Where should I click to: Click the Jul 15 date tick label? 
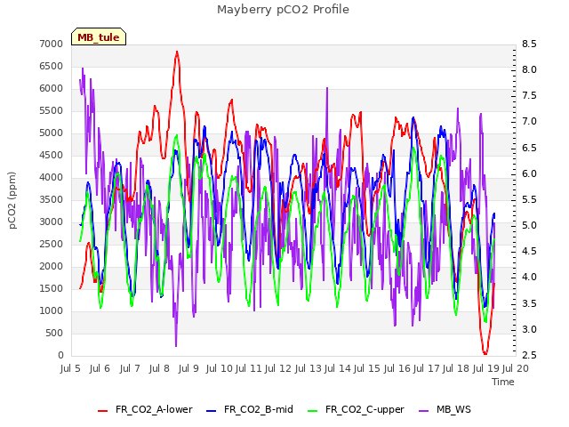coord(367,368)
